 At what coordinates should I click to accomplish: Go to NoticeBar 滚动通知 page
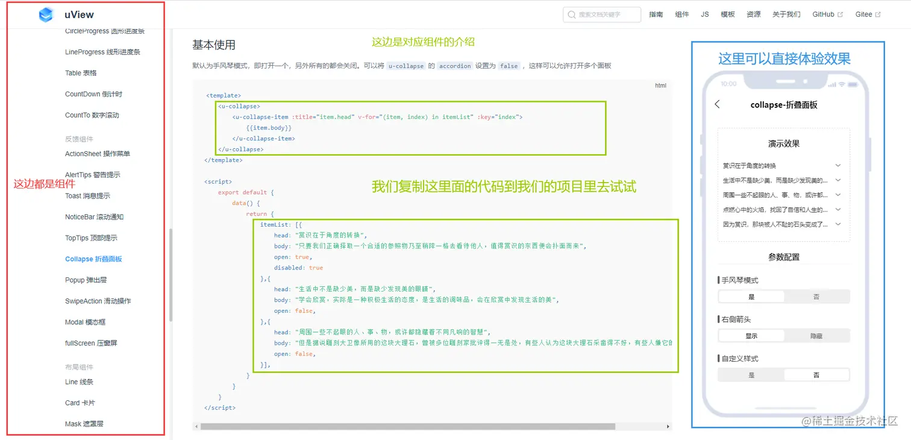[94, 217]
